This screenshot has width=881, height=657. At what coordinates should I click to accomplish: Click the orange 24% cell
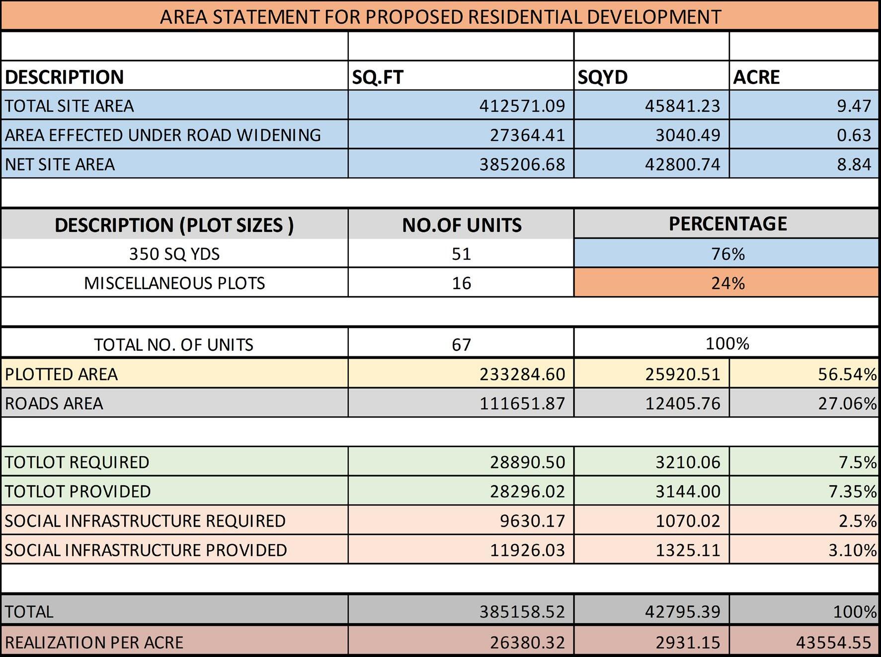coord(726,282)
